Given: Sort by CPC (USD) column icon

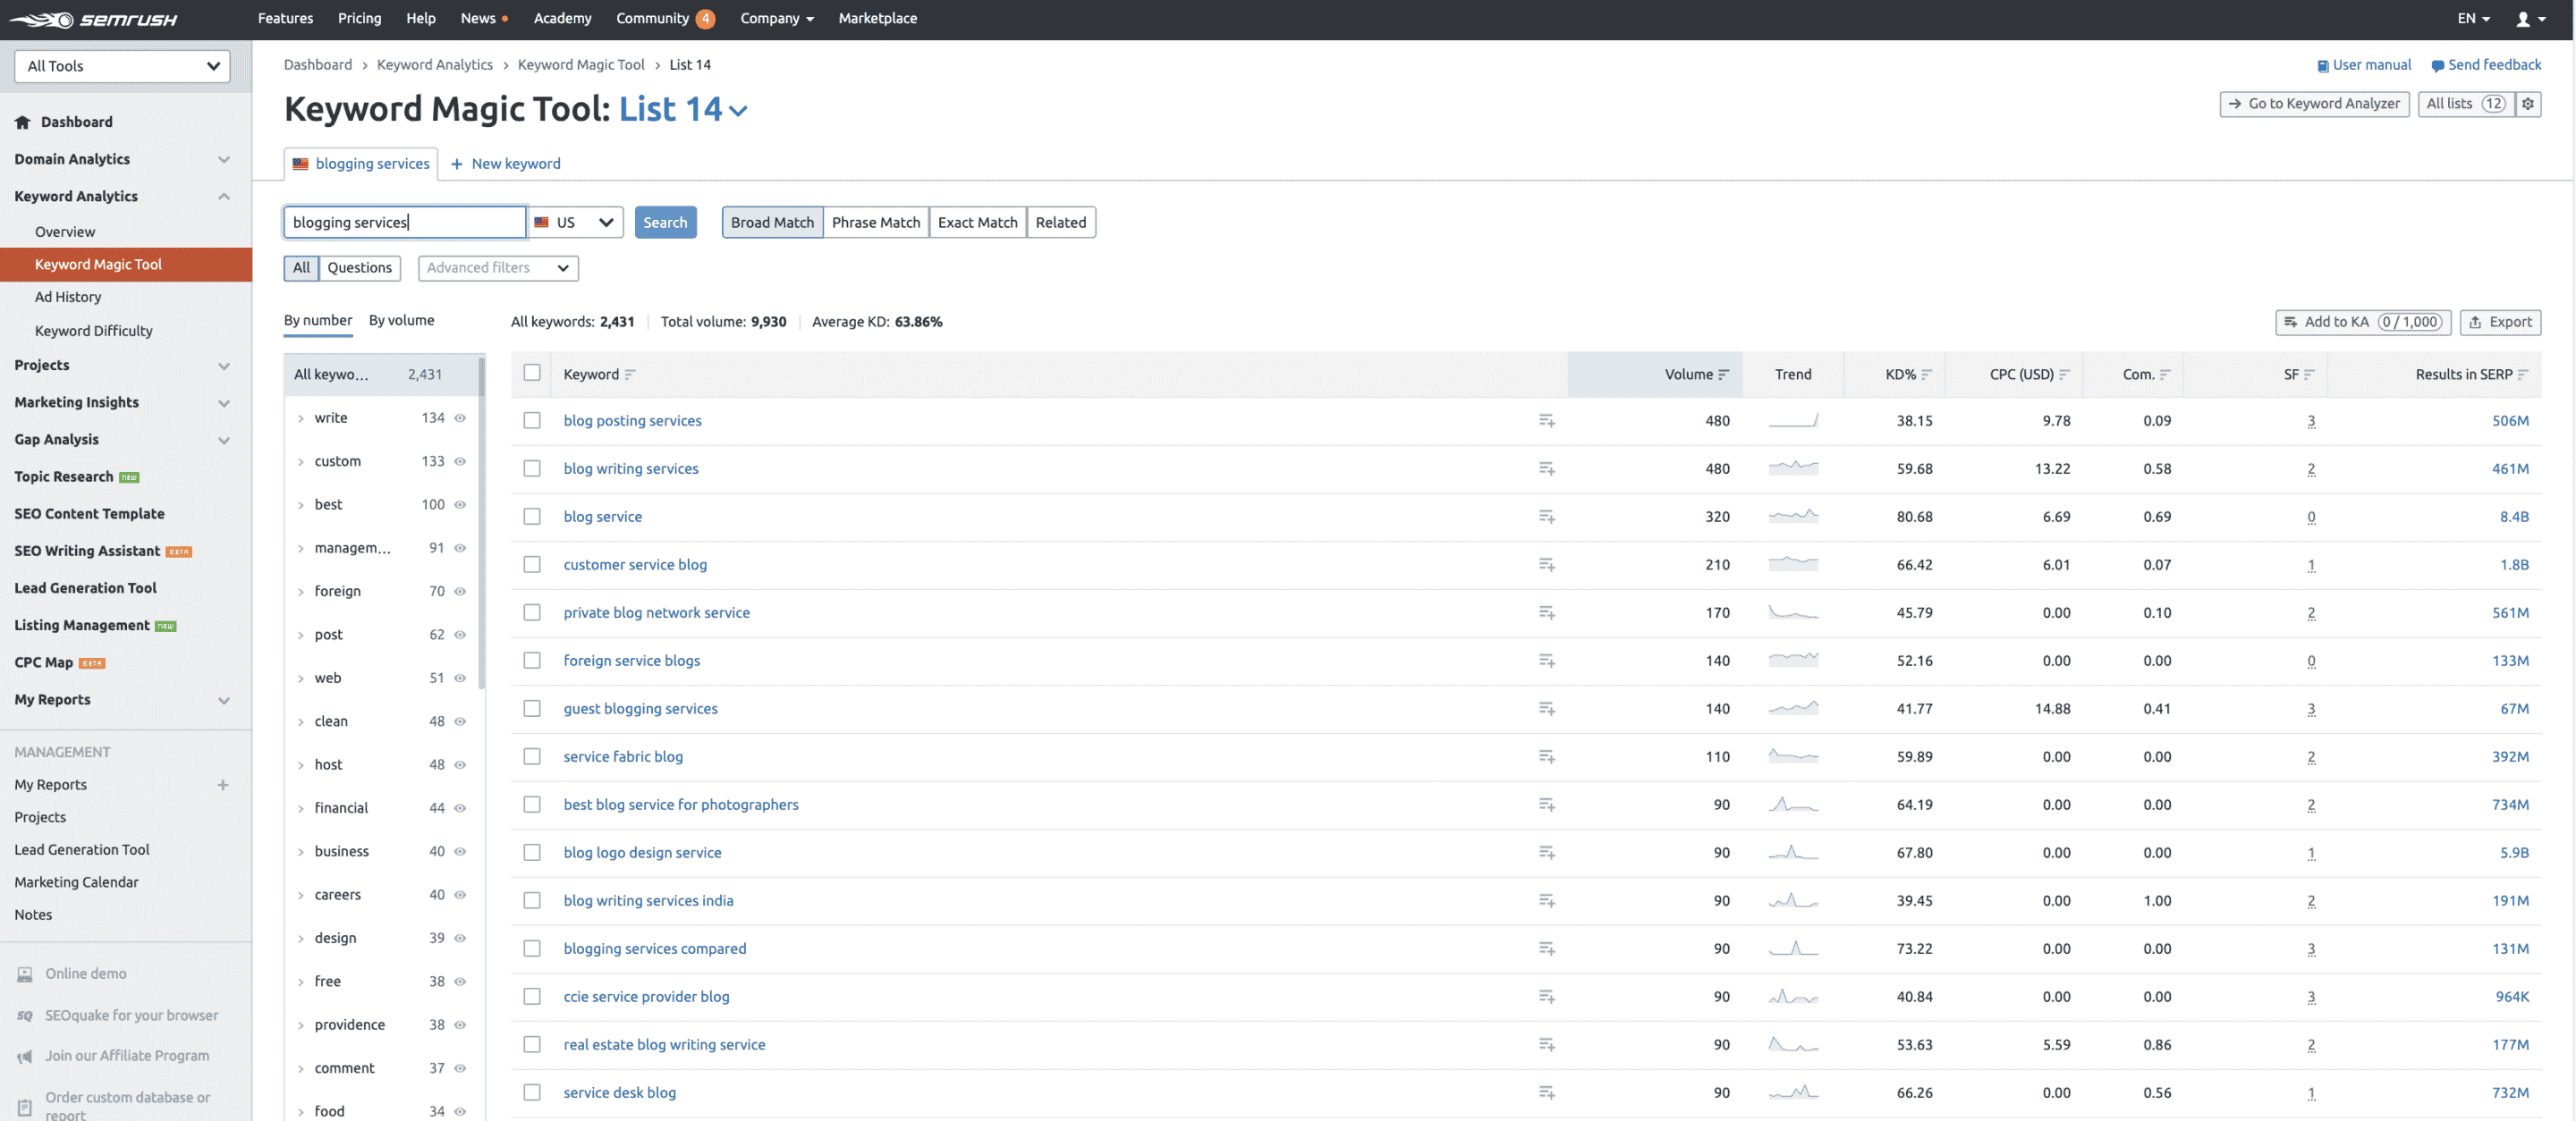Looking at the screenshot, I should [x=2064, y=375].
